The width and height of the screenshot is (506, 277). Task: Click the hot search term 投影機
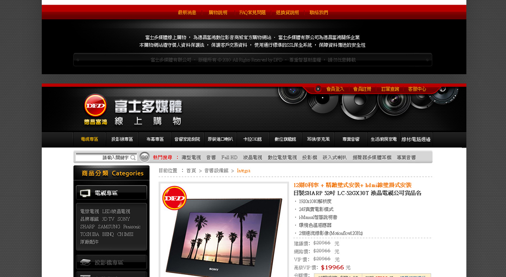click(x=310, y=158)
